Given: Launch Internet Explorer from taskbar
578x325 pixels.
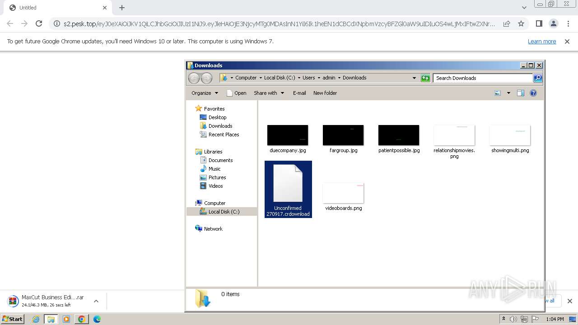Looking at the screenshot, I should click(36, 319).
